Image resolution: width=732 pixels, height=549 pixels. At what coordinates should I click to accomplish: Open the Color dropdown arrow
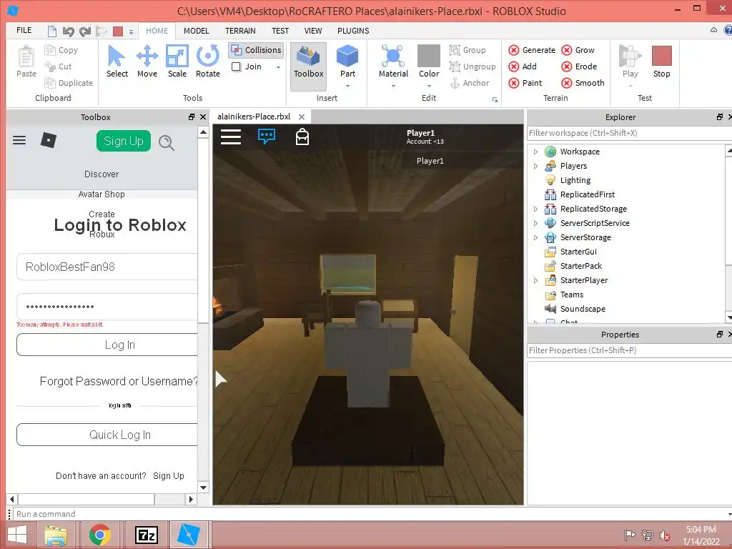429,86
